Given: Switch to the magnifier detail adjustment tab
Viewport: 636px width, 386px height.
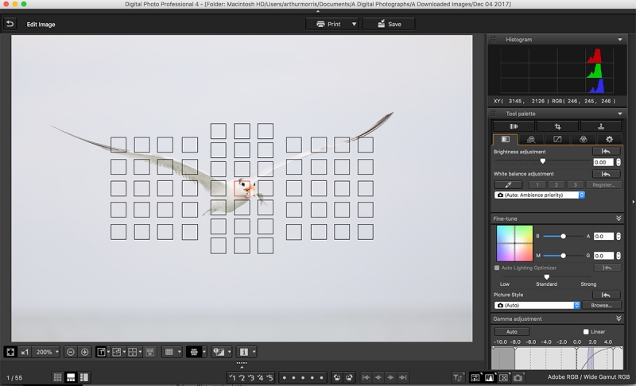Looking at the screenshot, I should tap(531, 139).
